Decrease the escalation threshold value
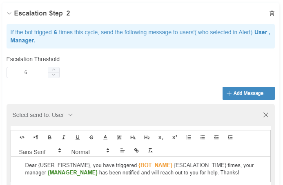Viewport: 283px width, 185px height. pos(54,75)
